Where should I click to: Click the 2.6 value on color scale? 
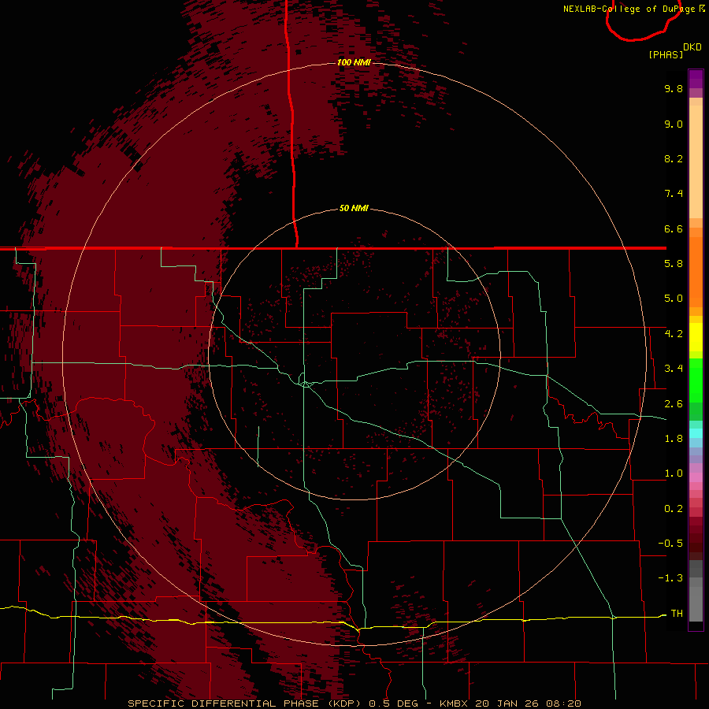[x=674, y=404]
